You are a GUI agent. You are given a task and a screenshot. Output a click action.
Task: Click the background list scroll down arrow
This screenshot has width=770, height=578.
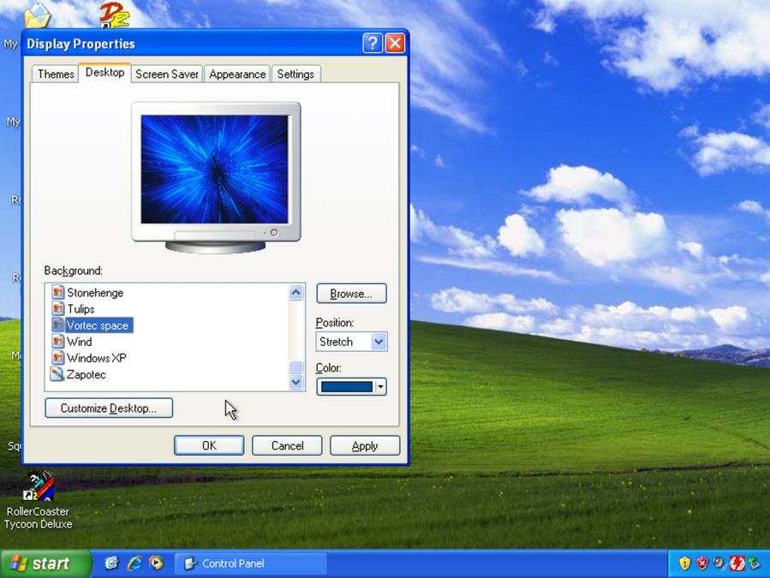[x=296, y=382]
